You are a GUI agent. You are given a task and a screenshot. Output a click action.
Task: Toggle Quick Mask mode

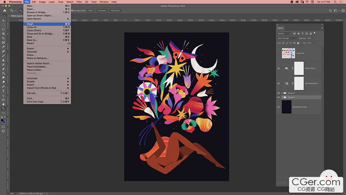[x=3, y=127]
